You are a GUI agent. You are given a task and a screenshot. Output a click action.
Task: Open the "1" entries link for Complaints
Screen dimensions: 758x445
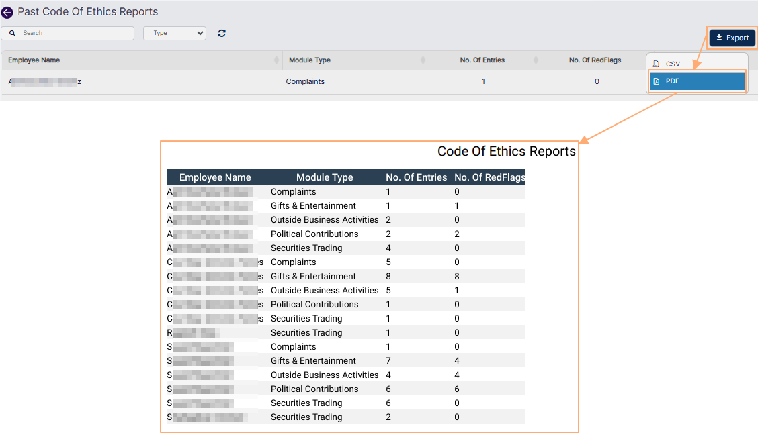coord(483,81)
